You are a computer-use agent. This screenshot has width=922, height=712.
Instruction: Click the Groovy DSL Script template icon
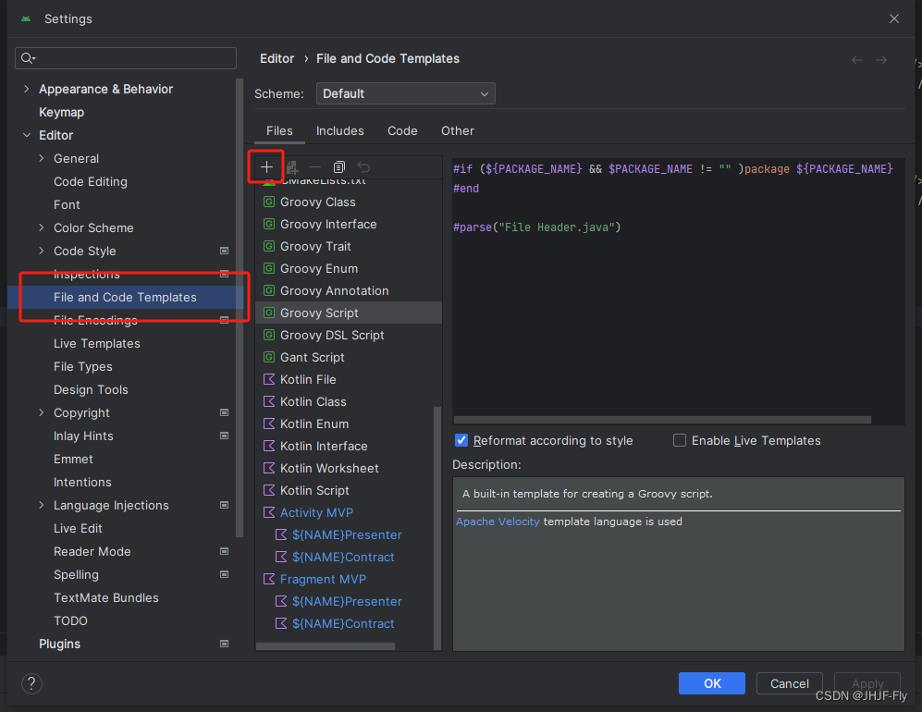(269, 335)
